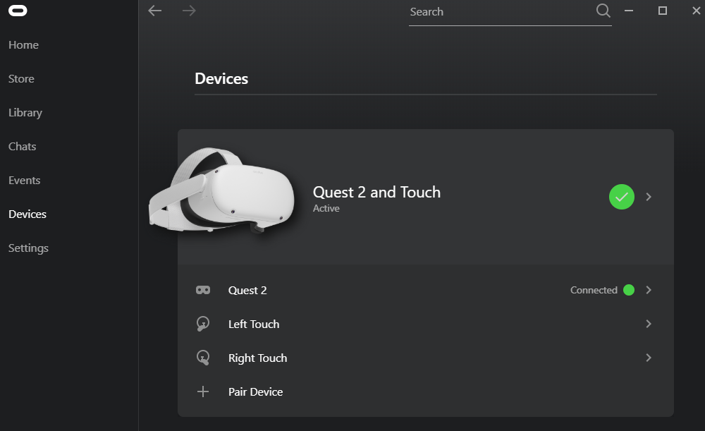Go to Settings in the sidebar
The width and height of the screenshot is (705, 431).
tap(28, 248)
